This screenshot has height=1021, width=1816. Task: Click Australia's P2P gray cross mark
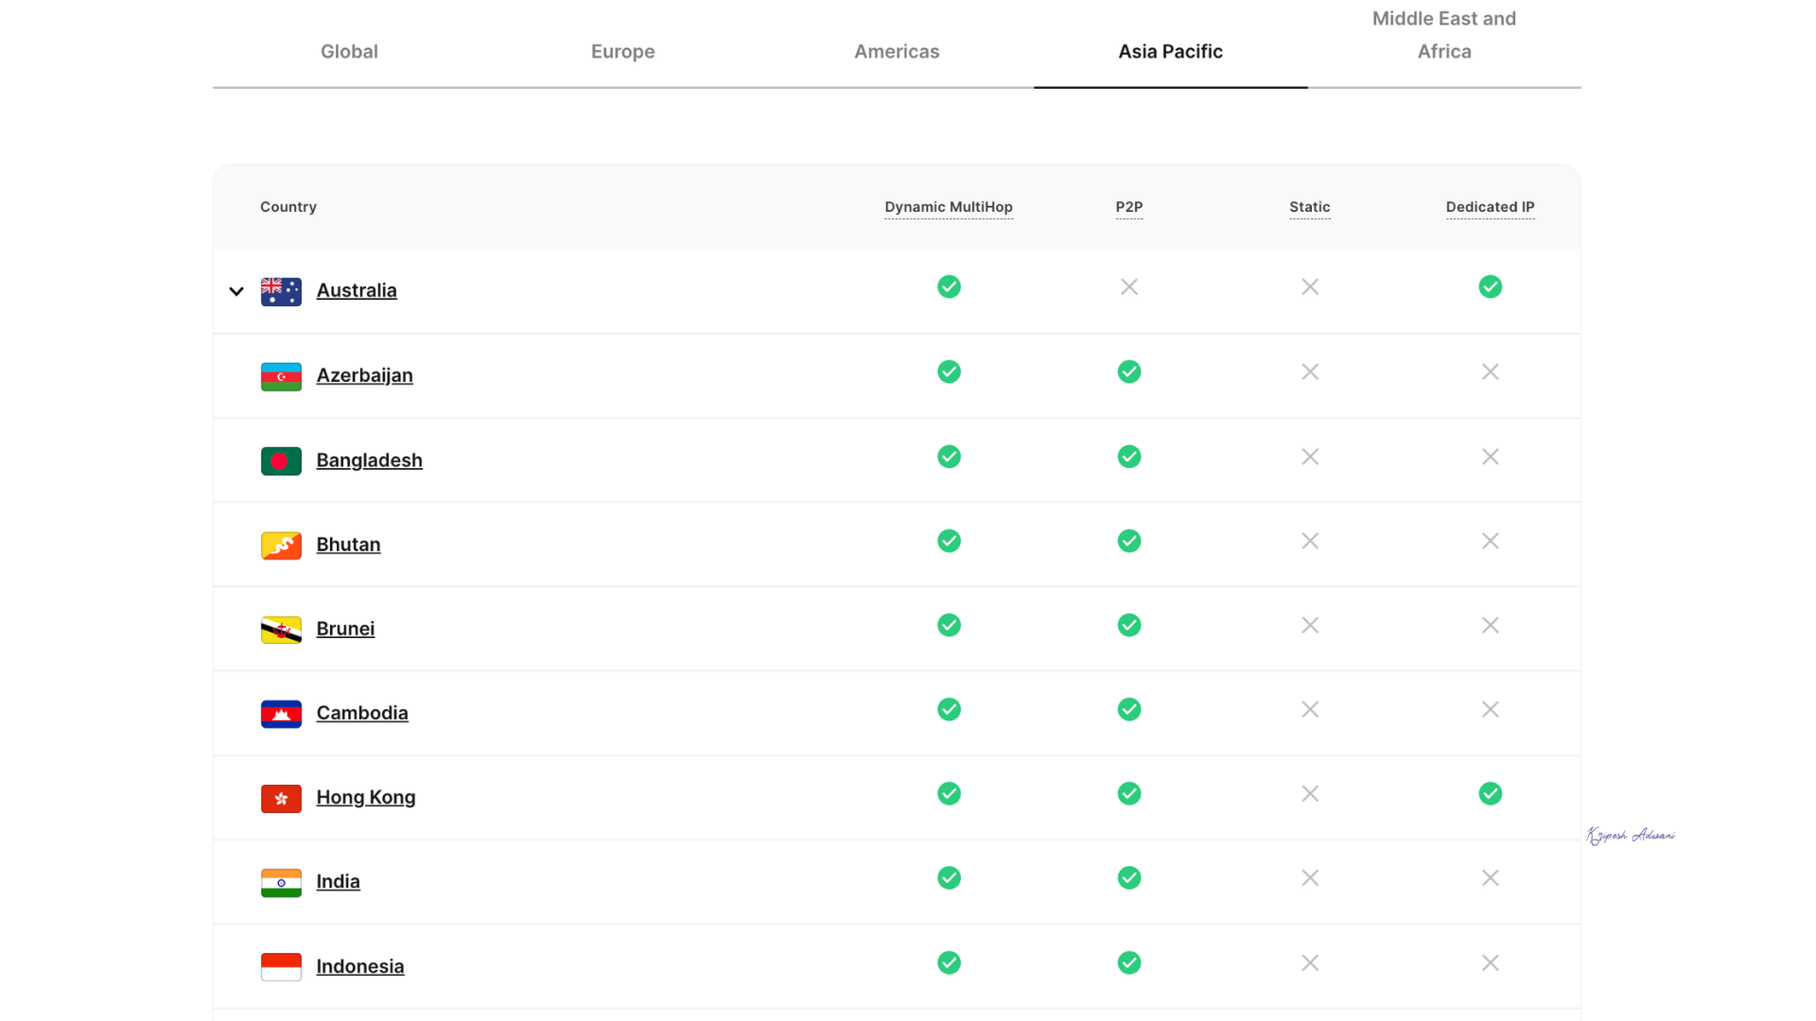1128,286
